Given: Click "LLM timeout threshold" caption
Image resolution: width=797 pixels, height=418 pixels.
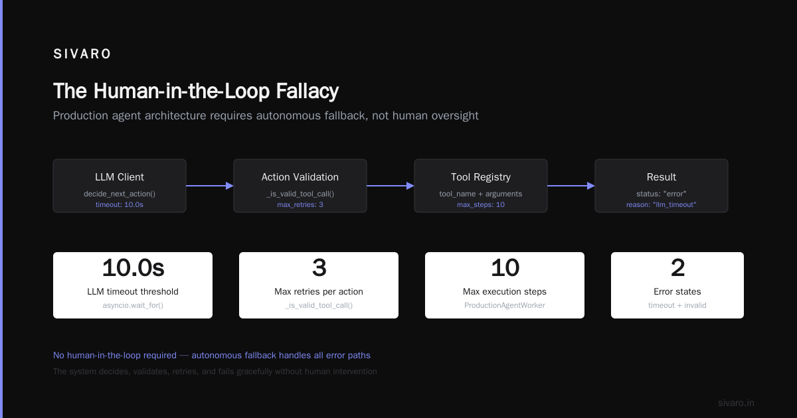Looking at the screenshot, I should 133,291.
